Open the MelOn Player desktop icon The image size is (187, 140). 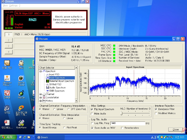click(x=21, y=80)
